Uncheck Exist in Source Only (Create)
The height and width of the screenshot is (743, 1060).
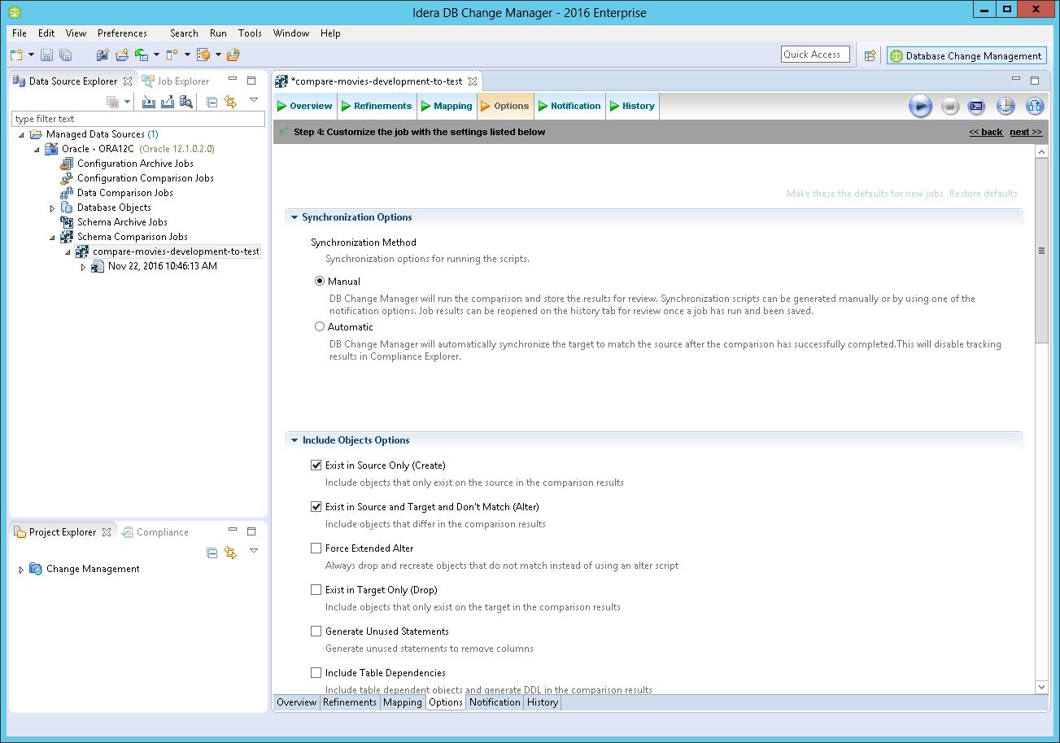point(316,465)
